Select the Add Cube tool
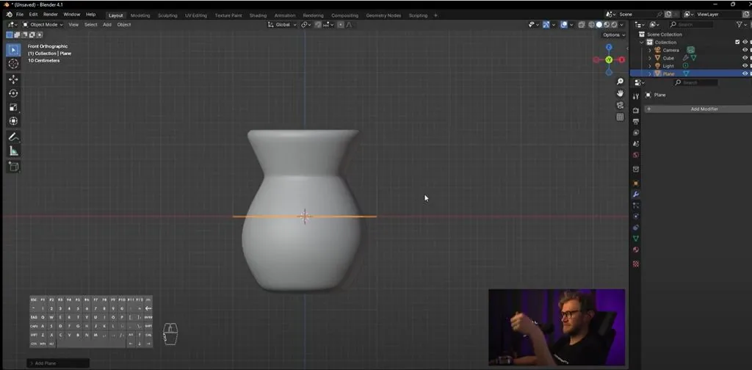 point(13,167)
